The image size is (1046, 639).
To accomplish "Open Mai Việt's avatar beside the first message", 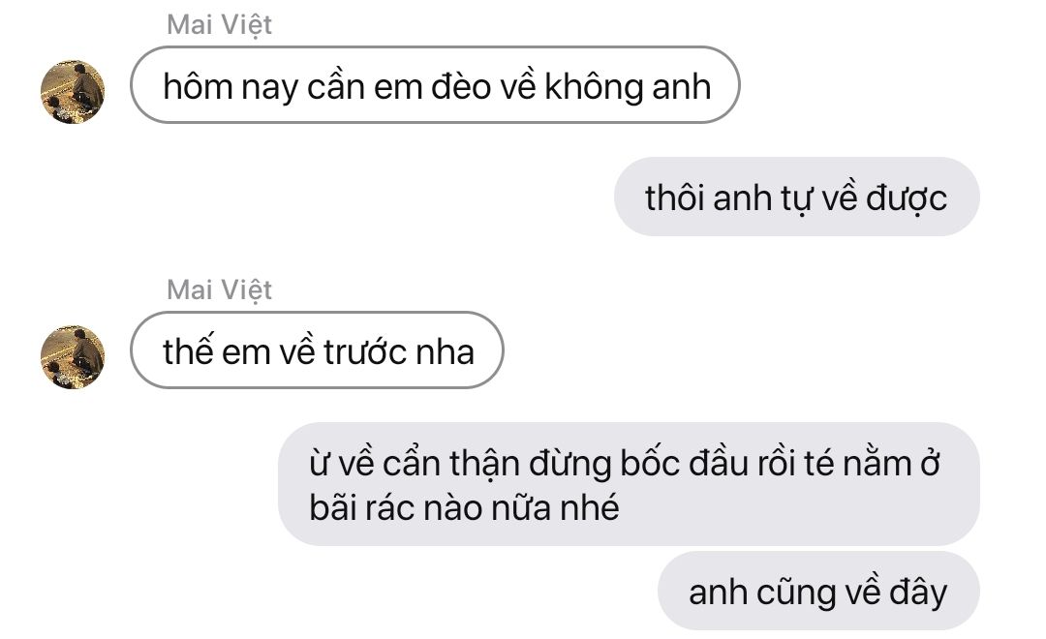I will point(73,92).
